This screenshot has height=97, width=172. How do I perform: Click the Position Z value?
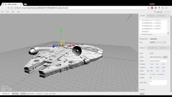[x=163, y=64]
